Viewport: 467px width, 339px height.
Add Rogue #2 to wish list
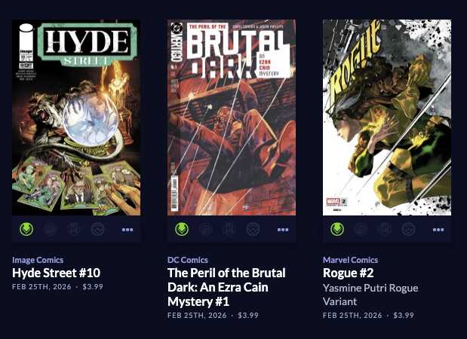click(408, 229)
